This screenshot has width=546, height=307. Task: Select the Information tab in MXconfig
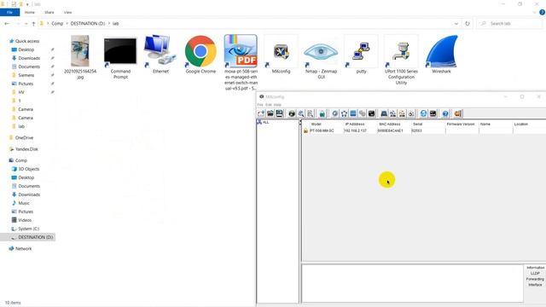coord(535,268)
